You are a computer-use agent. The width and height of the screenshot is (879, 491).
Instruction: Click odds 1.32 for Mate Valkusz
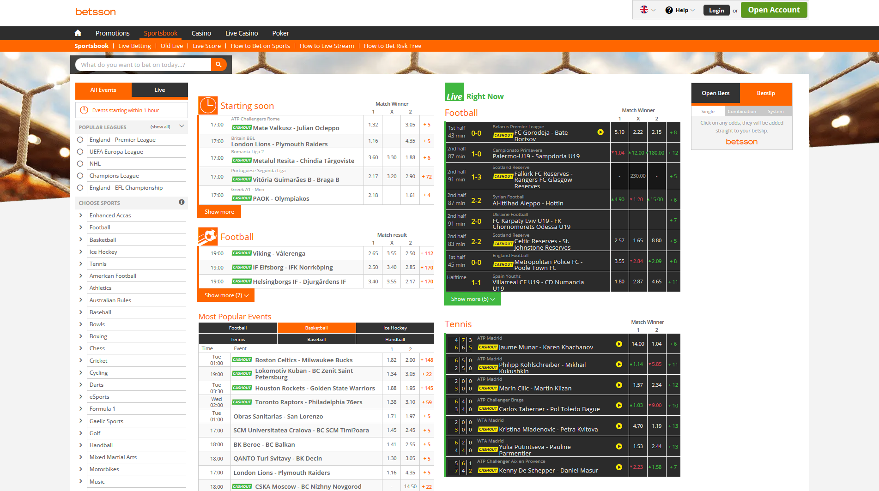(x=373, y=125)
